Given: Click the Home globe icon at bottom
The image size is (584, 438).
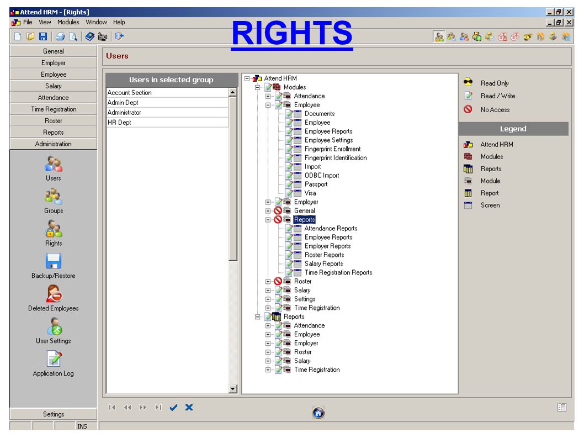Looking at the screenshot, I should [318, 413].
